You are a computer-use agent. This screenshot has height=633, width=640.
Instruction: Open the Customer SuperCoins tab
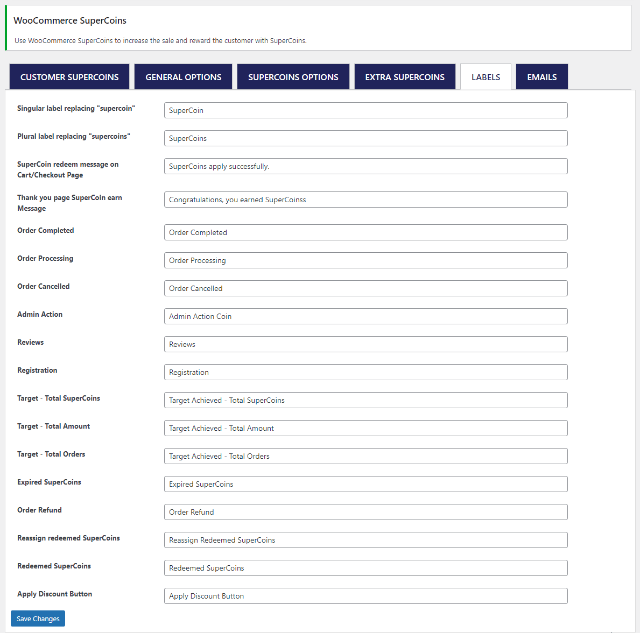click(x=69, y=77)
